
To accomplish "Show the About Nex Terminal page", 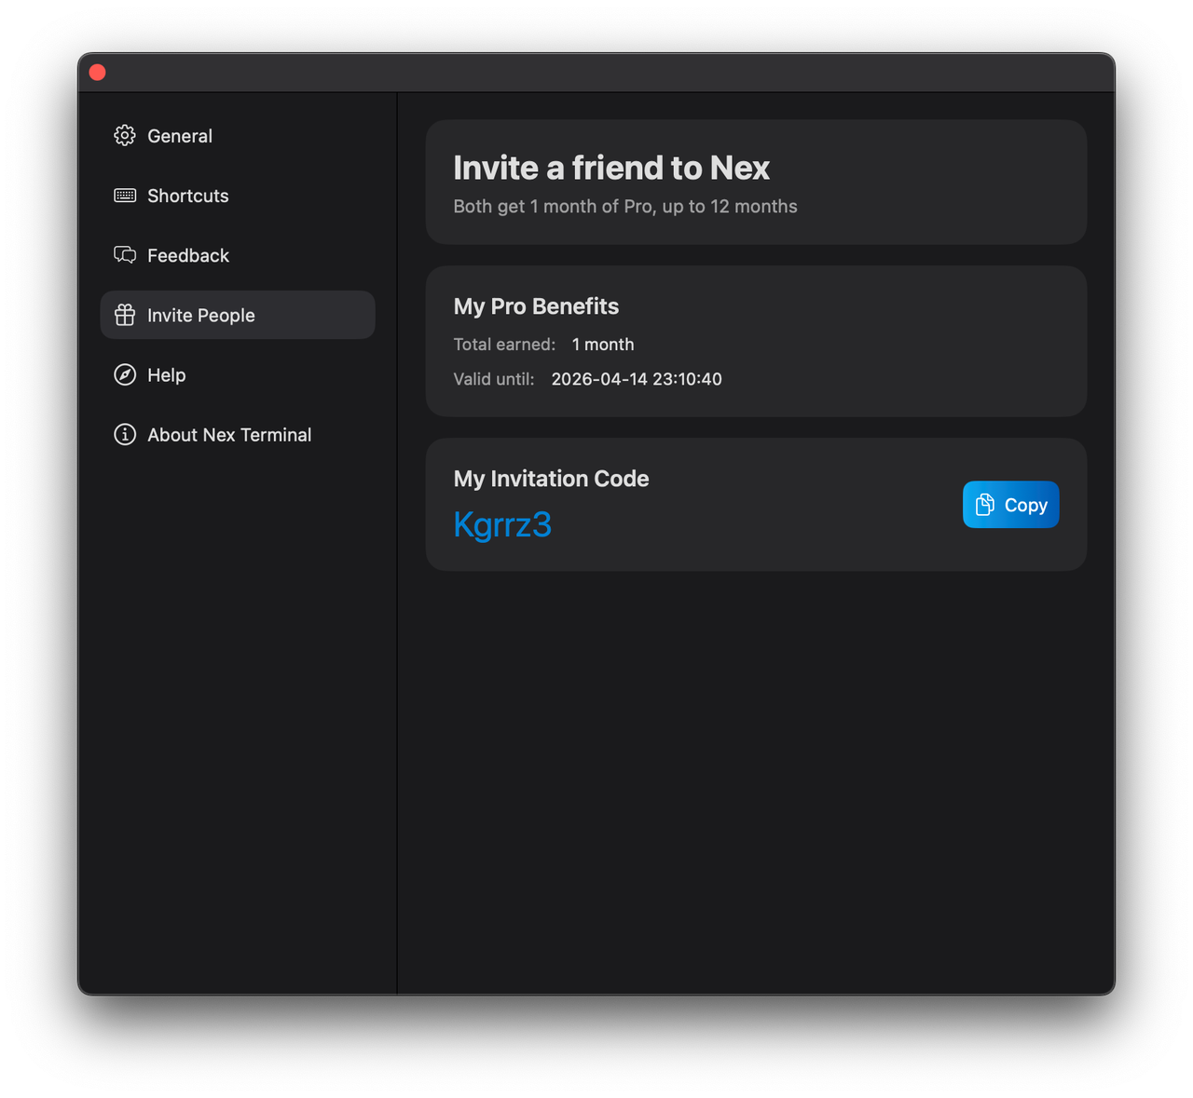I will click(x=229, y=435).
